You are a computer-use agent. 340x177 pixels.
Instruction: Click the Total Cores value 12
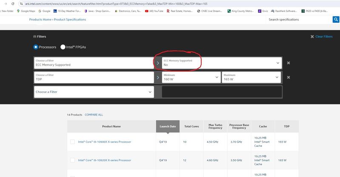tap(185, 160)
